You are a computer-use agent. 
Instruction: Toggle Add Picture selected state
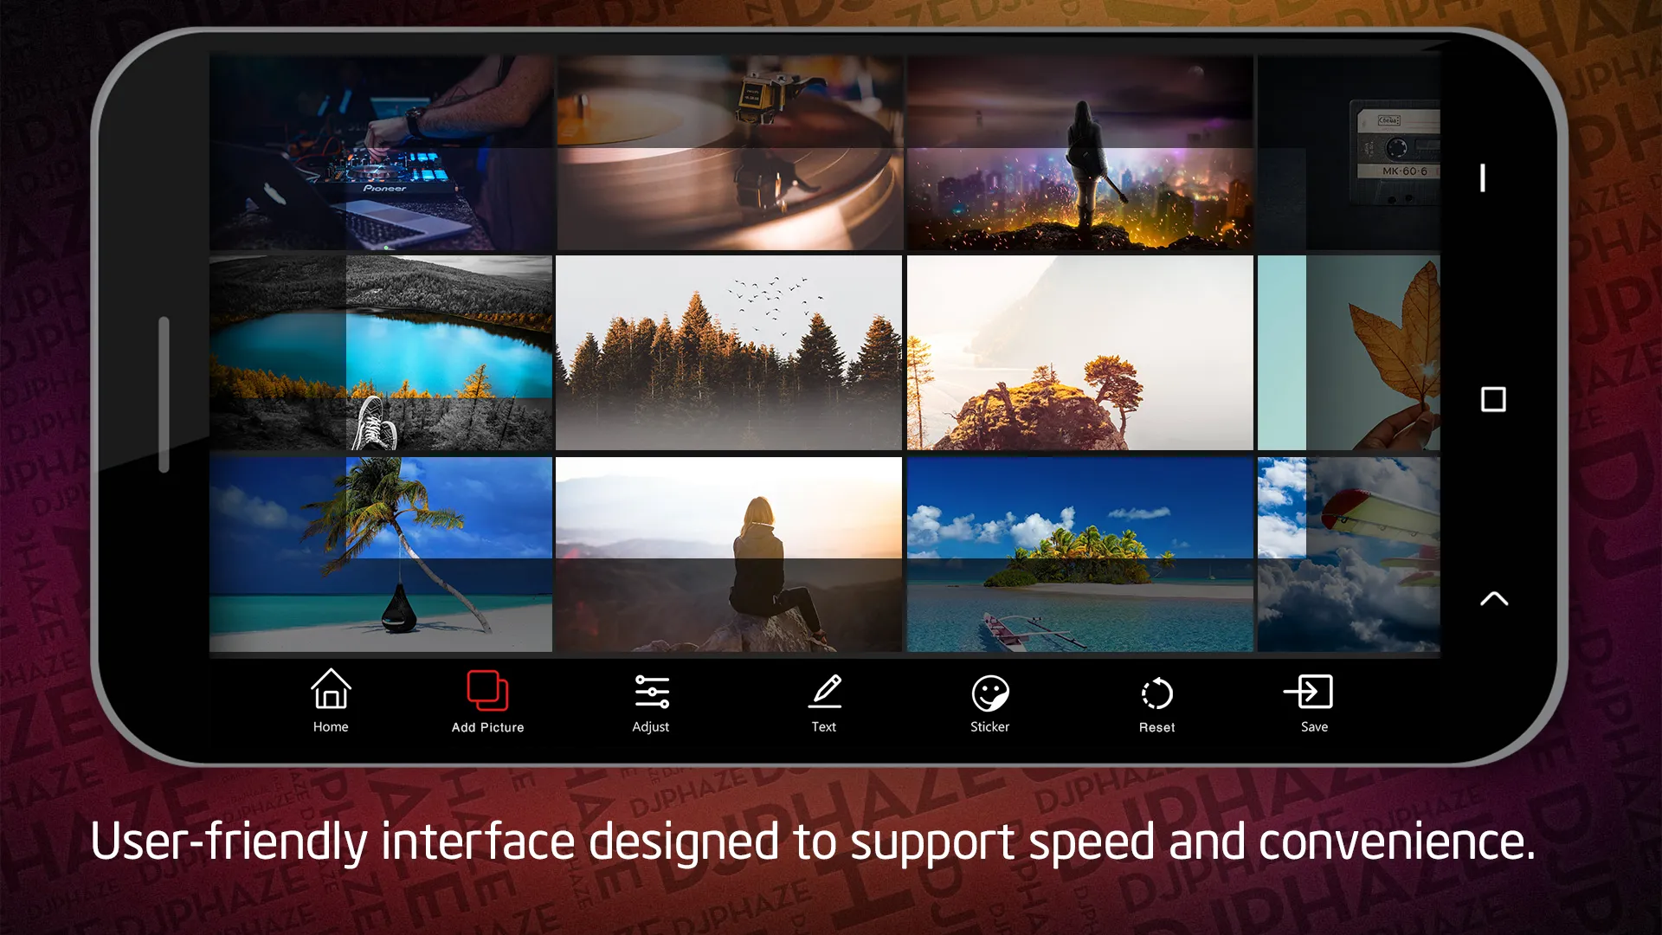click(486, 701)
